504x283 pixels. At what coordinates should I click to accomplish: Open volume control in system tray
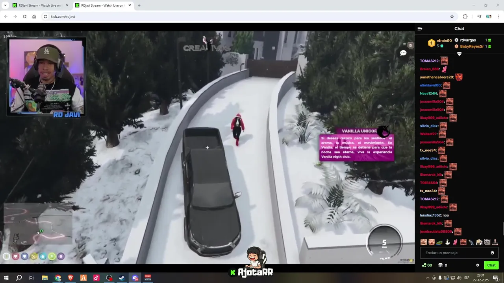click(x=459, y=278)
